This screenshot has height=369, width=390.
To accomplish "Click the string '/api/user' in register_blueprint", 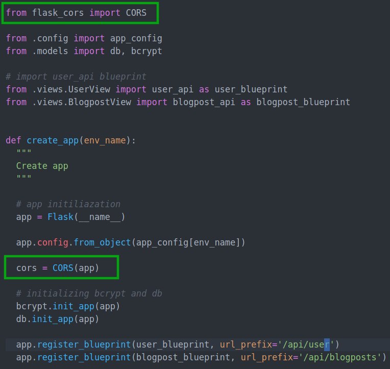I will tap(306, 345).
